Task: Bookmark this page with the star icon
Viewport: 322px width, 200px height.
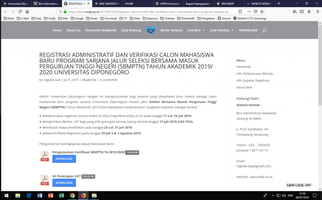Action: coord(262,12)
